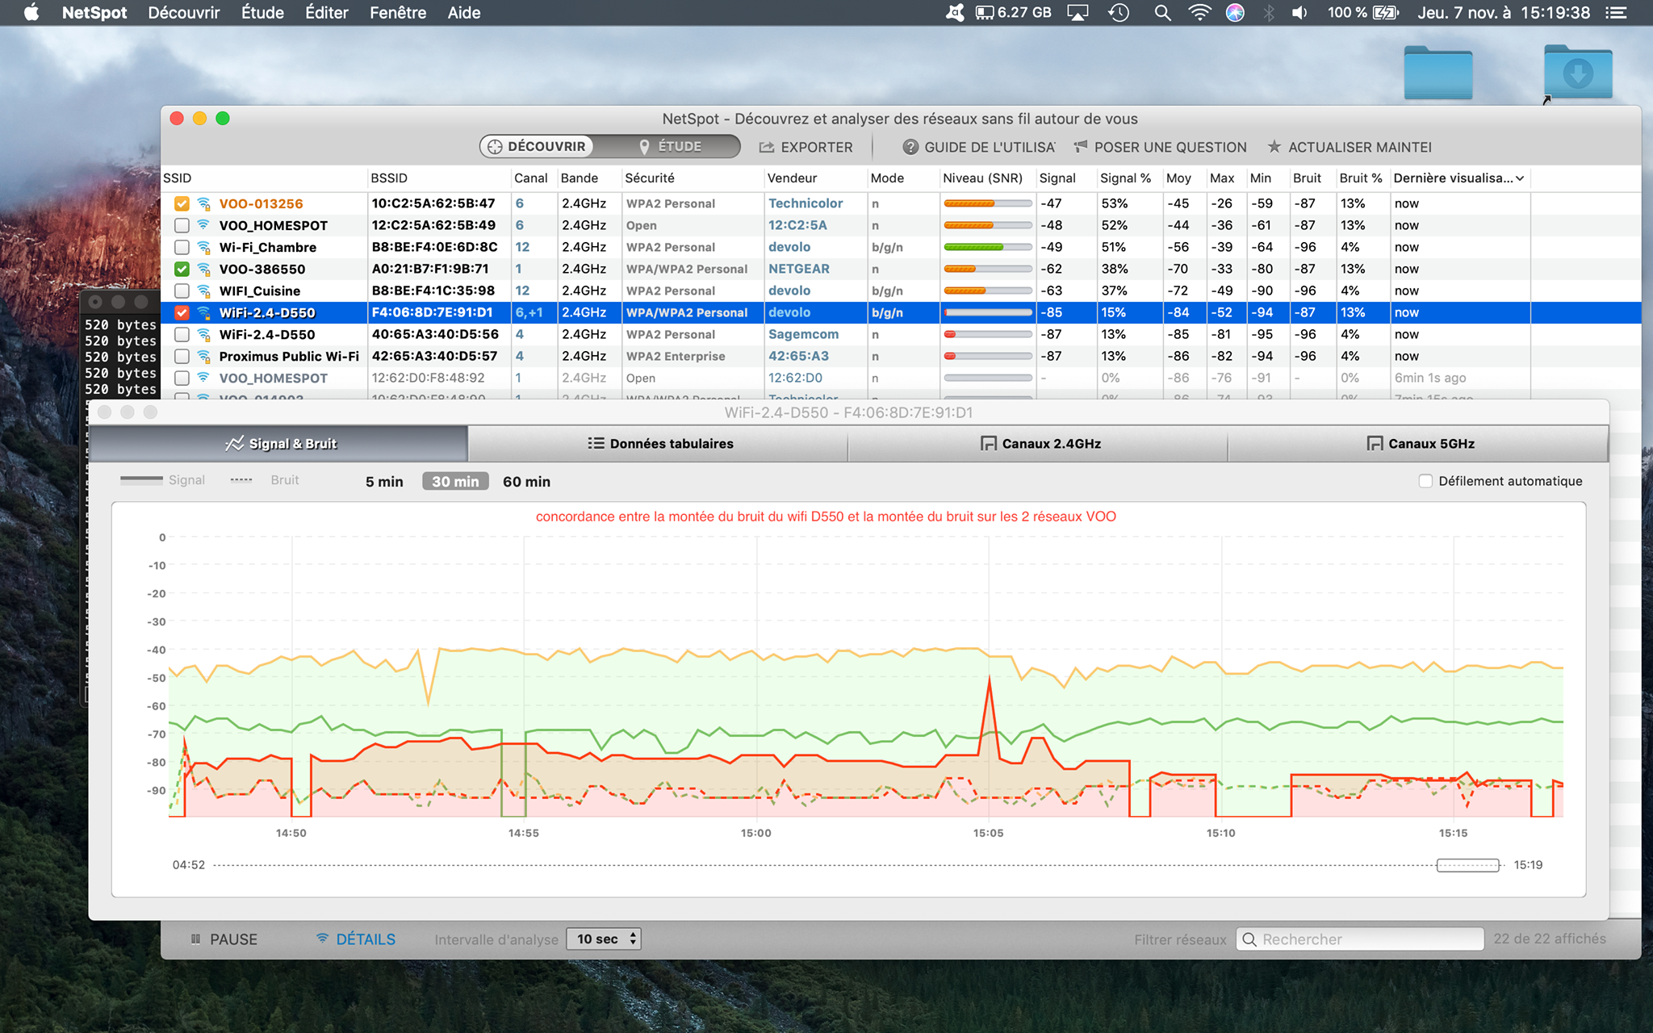Click the magnifier in the Rechercher field
The image size is (1653, 1033).
(1249, 939)
